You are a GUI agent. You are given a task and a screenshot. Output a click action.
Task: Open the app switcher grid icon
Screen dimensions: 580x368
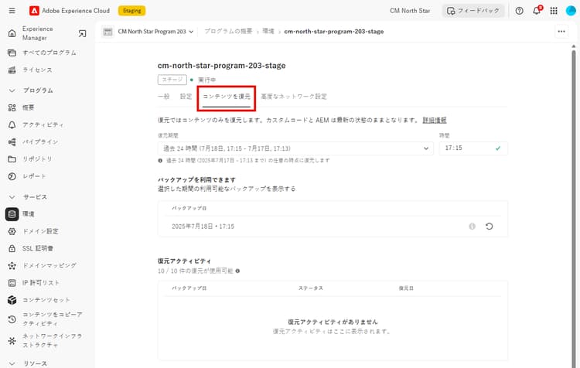click(554, 11)
